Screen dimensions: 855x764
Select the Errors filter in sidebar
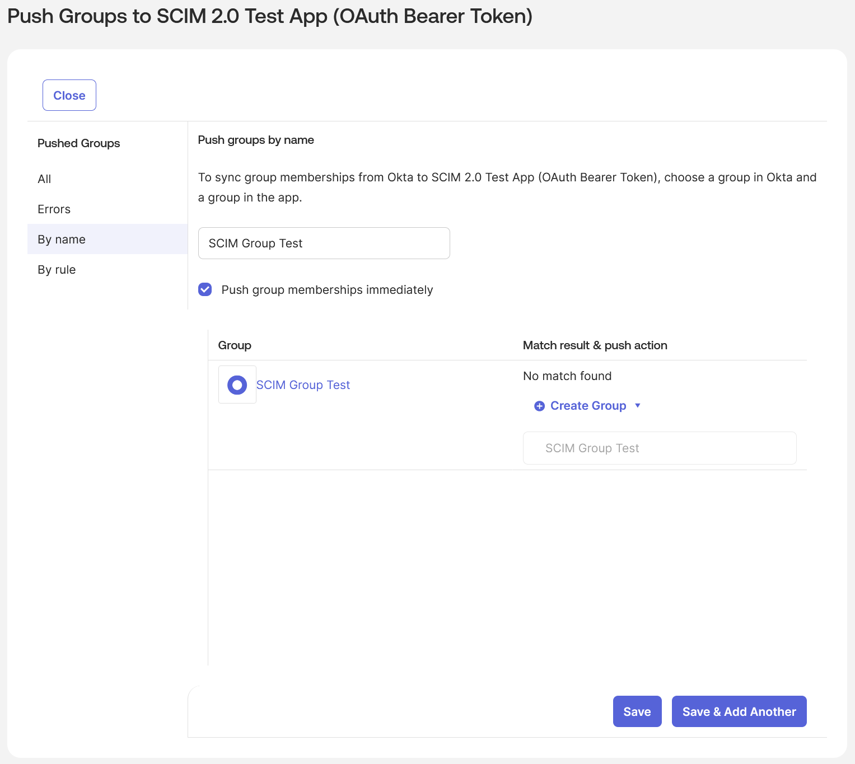pyautogui.click(x=54, y=209)
